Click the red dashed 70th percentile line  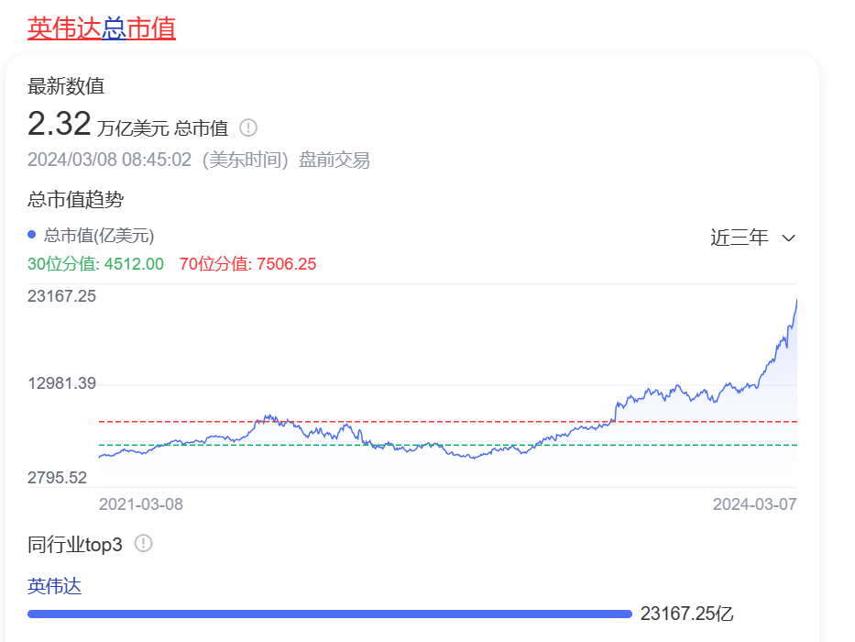448,422
